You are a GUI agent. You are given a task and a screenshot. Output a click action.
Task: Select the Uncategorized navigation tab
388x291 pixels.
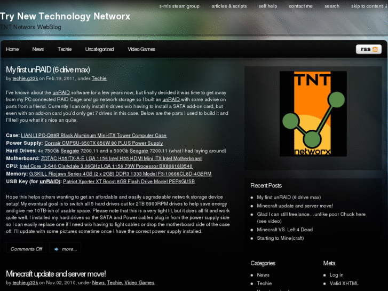(99, 49)
